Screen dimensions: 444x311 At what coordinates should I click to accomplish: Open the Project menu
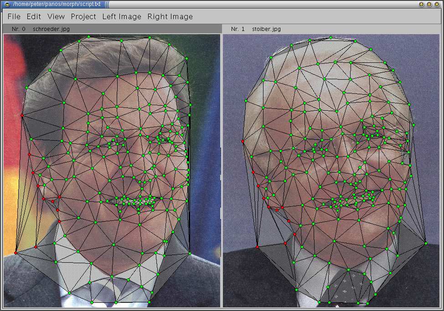point(83,17)
